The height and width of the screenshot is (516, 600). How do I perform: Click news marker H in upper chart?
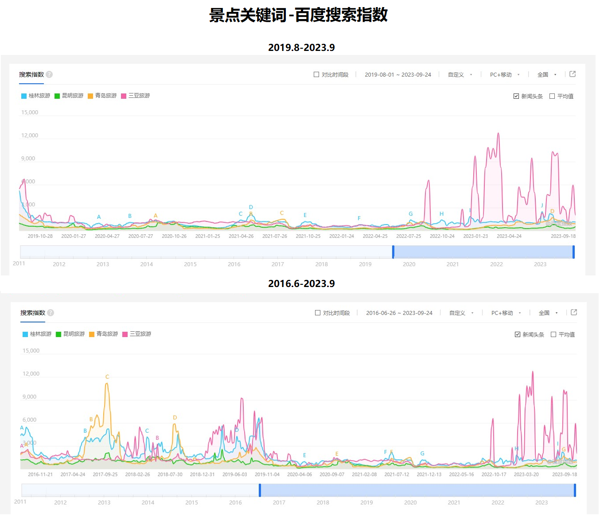pyautogui.click(x=441, y=214)
